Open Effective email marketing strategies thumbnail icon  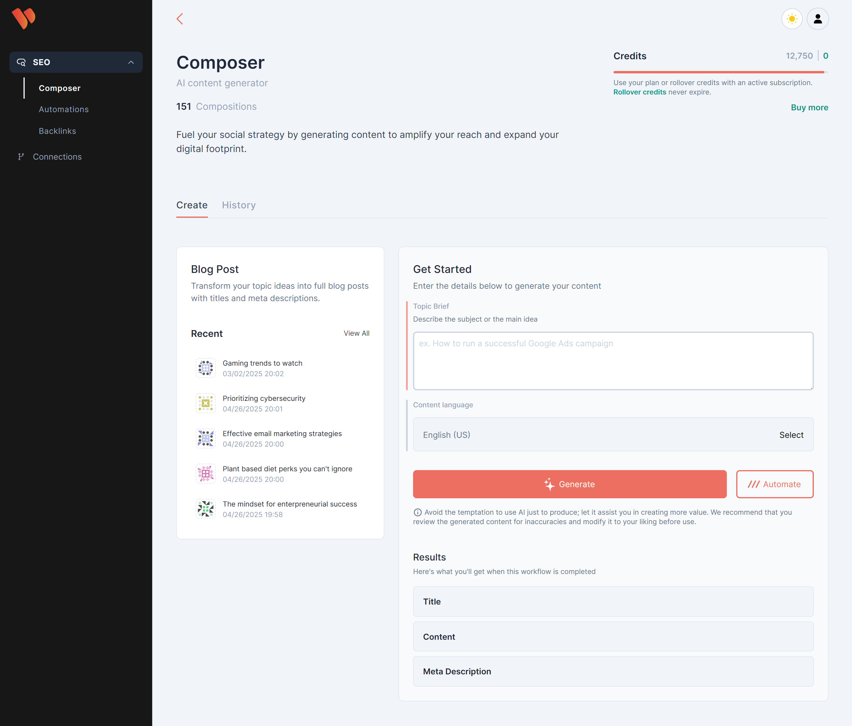pos(206,438)
